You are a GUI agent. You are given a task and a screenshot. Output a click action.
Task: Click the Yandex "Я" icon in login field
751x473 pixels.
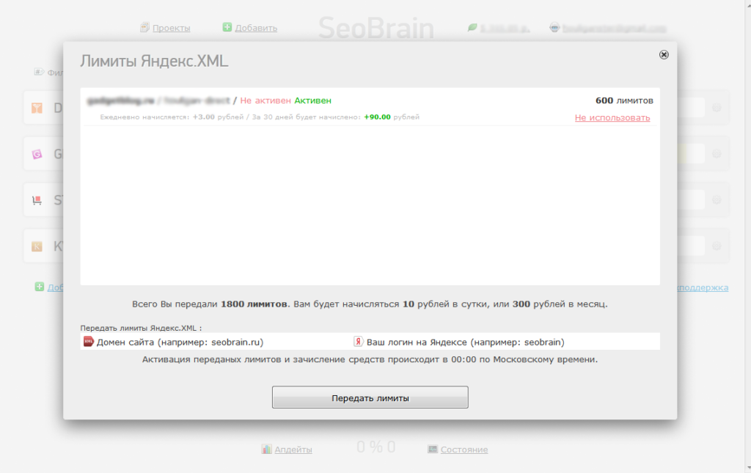coord(358,341)
